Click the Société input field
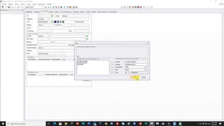Image resolution: width=224 pixels, height=126 pixels. pyautogui.click(x=136, y=62)
